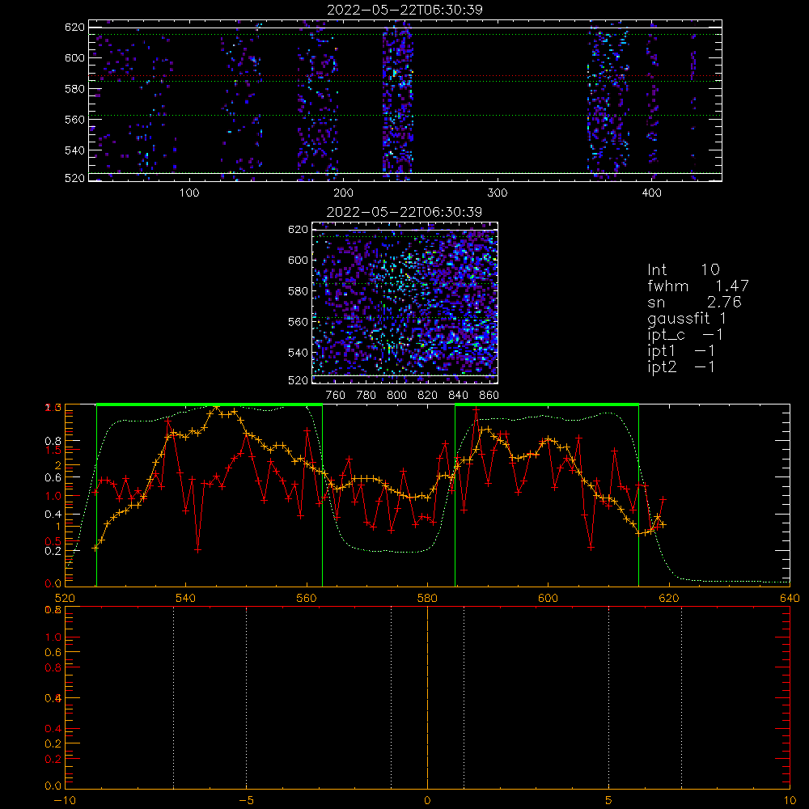Click y-axis label 540 of the small square image
Viewport: 809px width, 809px height.
(x=298, y=353)
